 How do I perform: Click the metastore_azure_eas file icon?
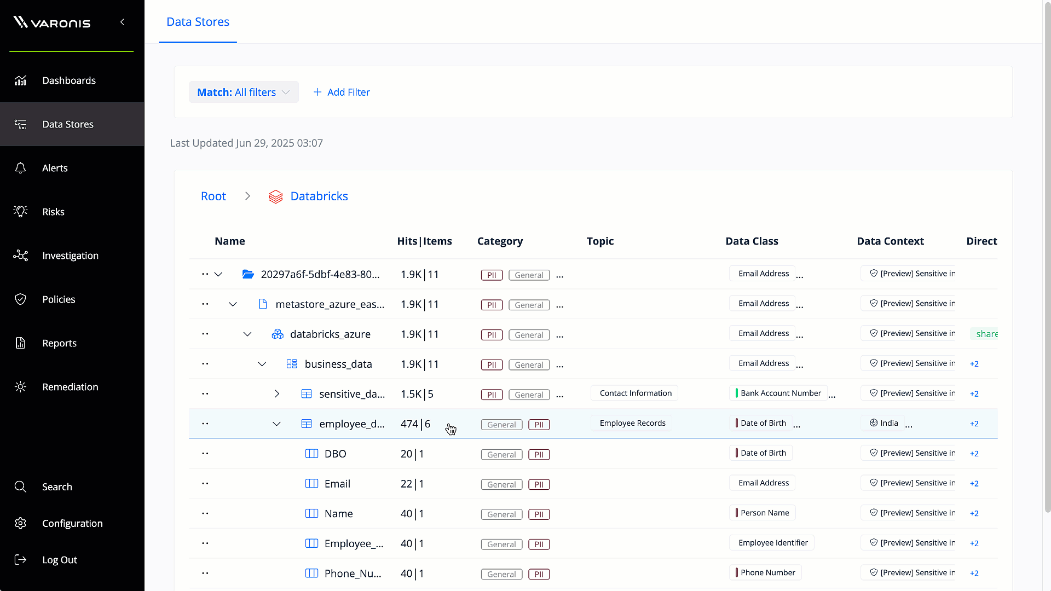[263, 304]
